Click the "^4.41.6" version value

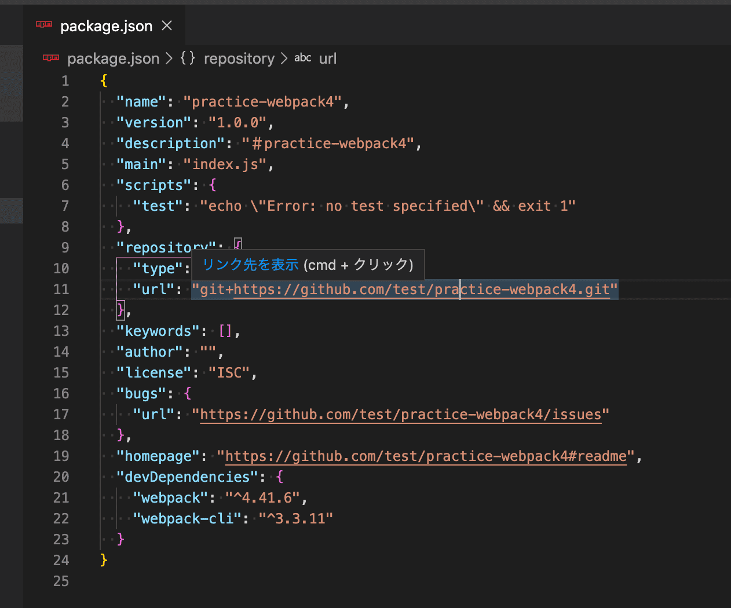click(262, 497)
